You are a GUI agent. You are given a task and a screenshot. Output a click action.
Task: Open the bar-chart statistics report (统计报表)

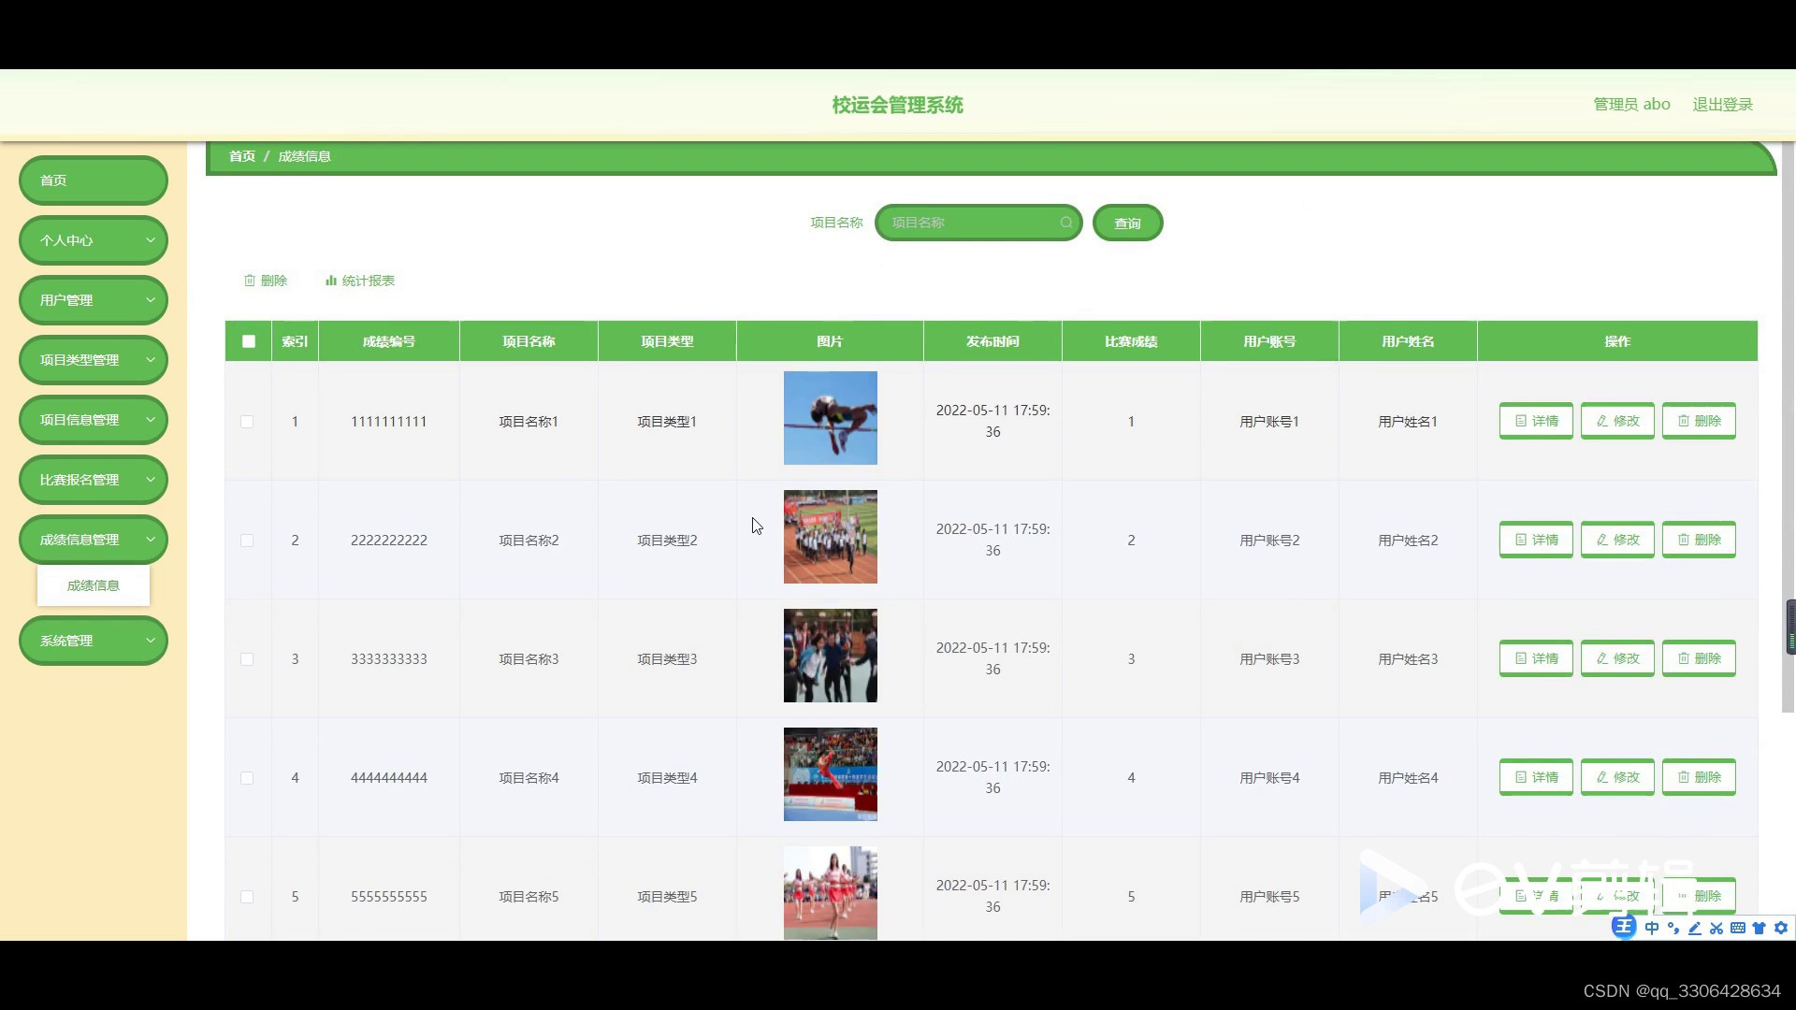coord(360,281)
